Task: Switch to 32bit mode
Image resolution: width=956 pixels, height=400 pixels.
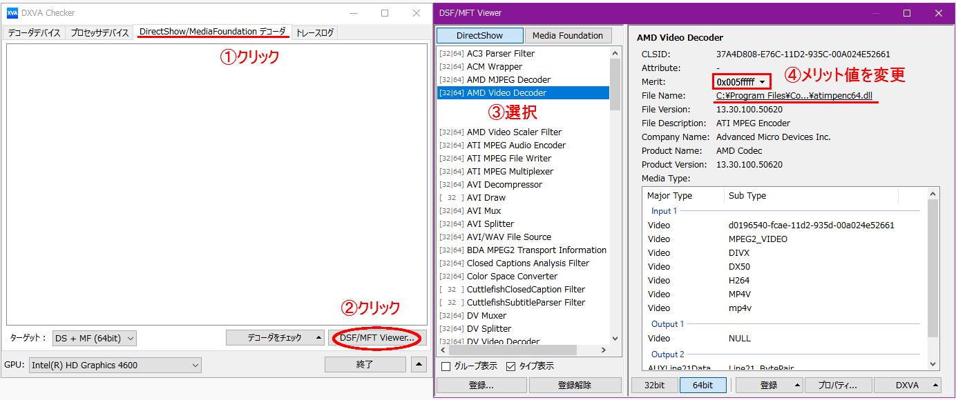Action: tap(653, 386)
